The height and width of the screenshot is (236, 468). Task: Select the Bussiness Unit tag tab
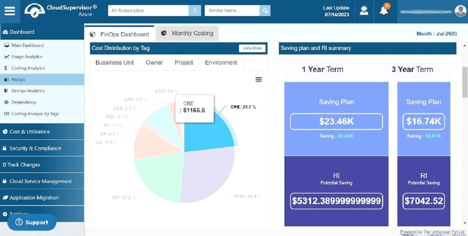click(115, 63)
